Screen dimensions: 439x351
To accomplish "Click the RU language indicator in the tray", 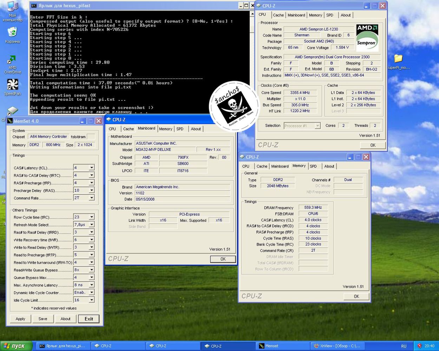I will 404,346.
